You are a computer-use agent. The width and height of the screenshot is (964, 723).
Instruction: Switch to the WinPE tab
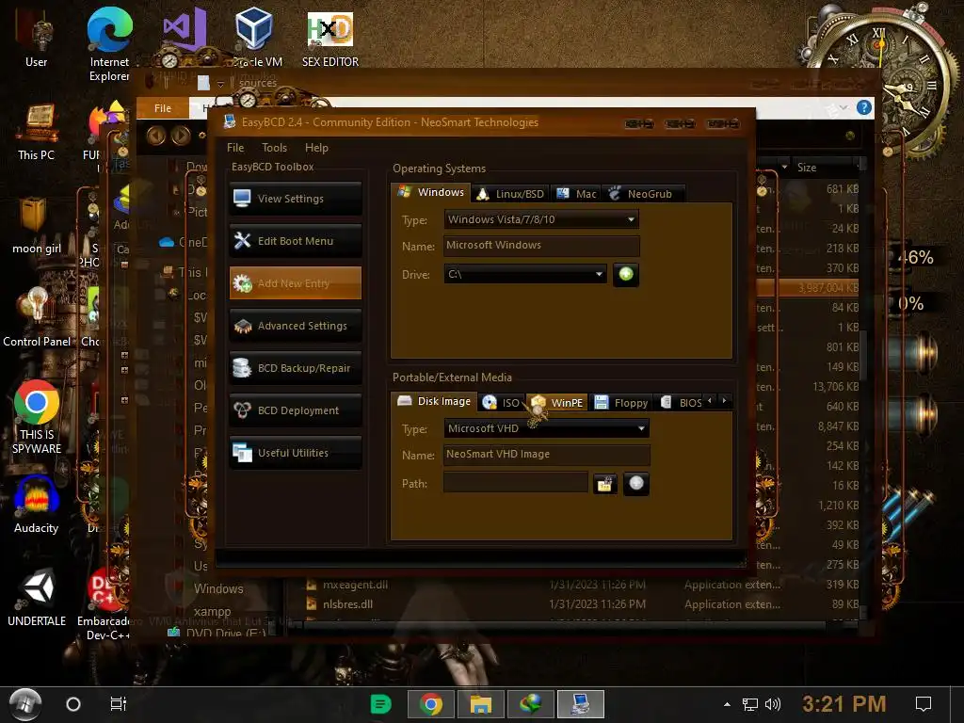coord(557,403)
